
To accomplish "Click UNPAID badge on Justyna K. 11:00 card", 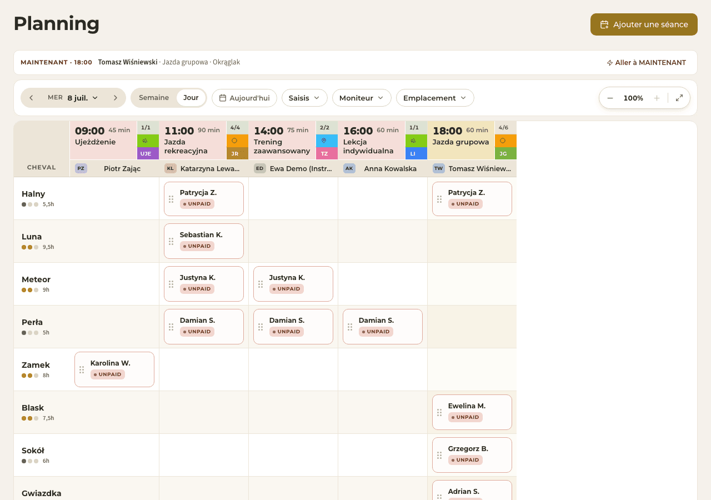I will click(x=197, y=289).
